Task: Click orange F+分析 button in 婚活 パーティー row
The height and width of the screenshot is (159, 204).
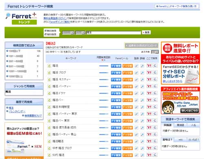Action: click(x=128, y=86)
